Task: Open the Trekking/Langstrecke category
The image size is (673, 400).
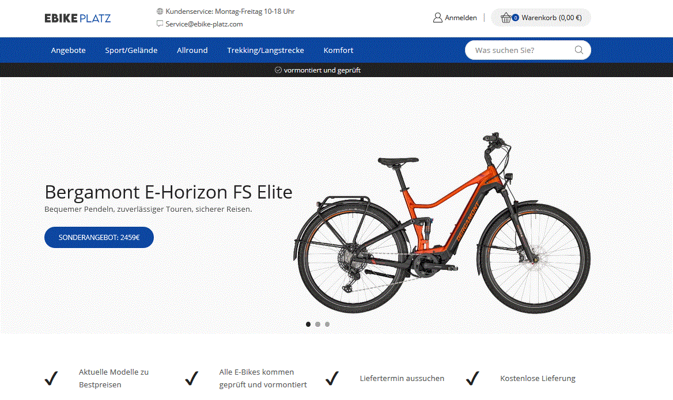Action: point(266,50)
